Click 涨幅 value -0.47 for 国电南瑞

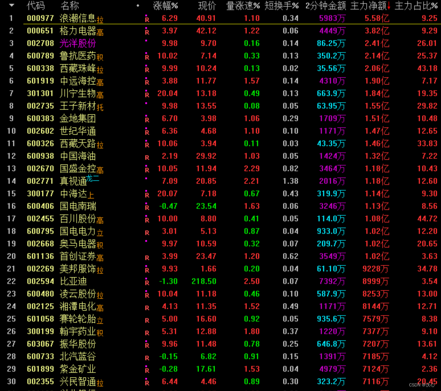pyautogui.click(x=168, y=206)
